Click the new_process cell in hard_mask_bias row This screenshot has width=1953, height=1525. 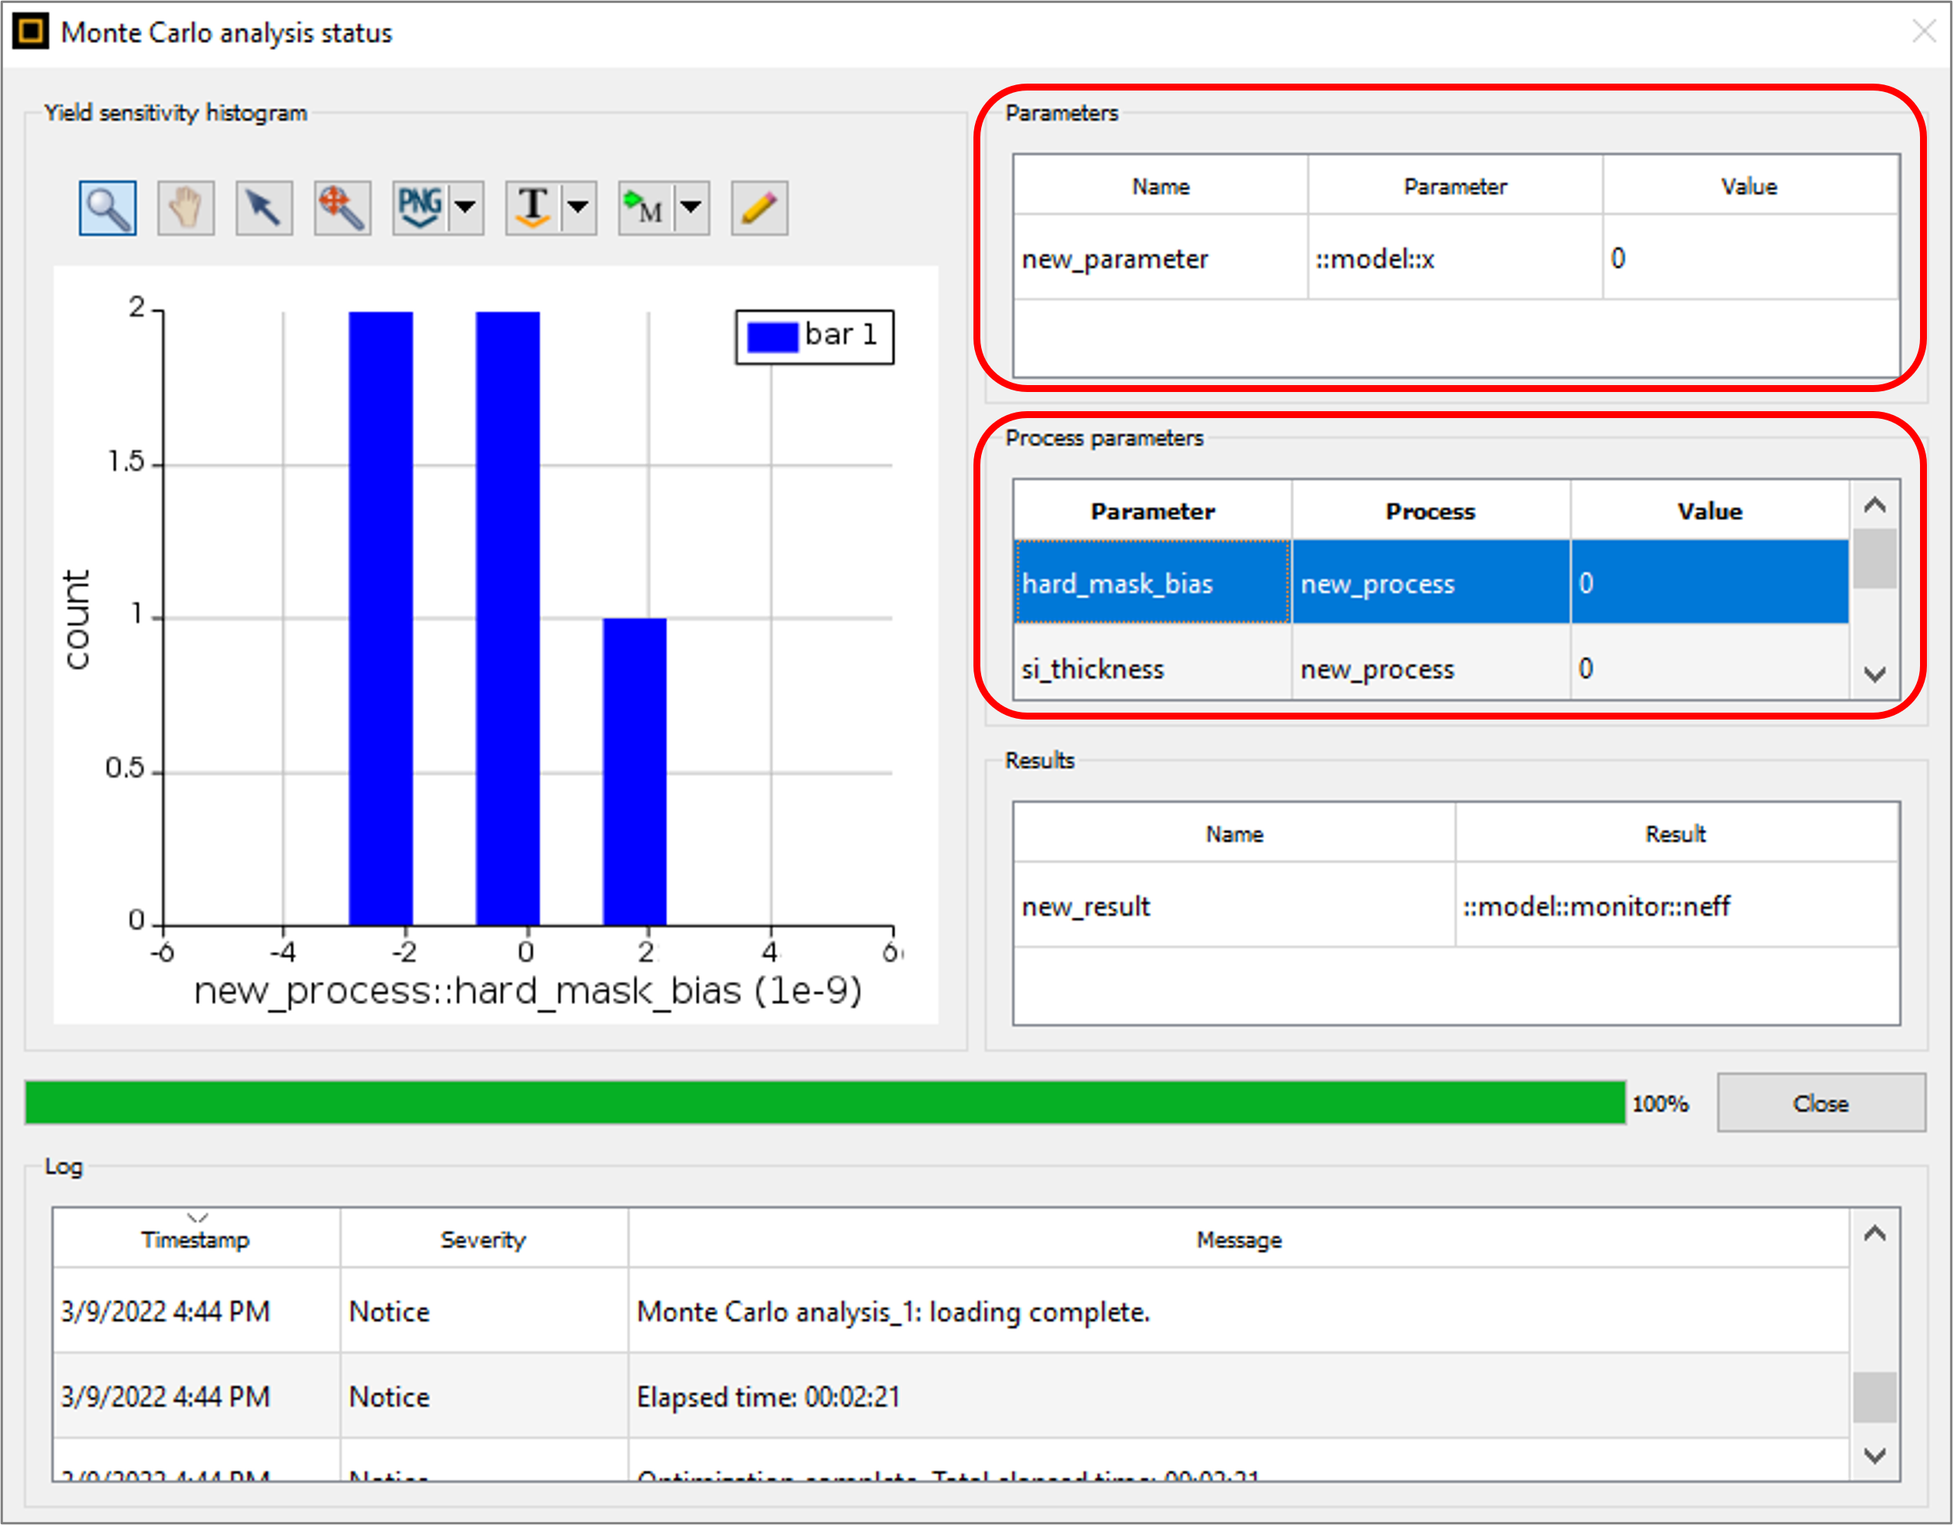pyautogui.click(x=1431, y=582)
